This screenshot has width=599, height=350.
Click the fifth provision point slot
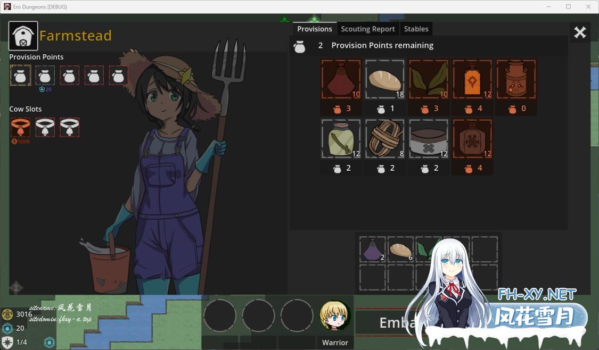click(118, 75)
